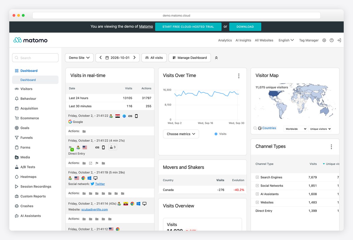This screenshot has height=240, width=353.
Task: Click the Visitors sidebar icon
Action: point(17,89)
